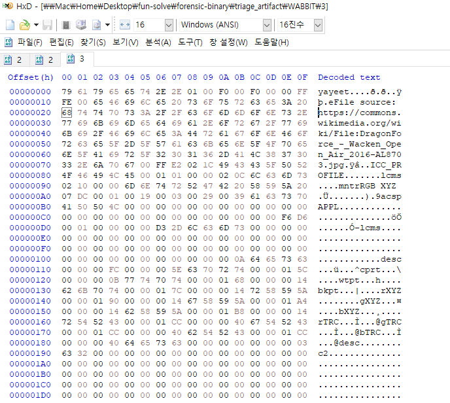This screenshot has width=450, height=403.
Task: Click decoded text 'APPL'
Action: click(x=328, y=207)
